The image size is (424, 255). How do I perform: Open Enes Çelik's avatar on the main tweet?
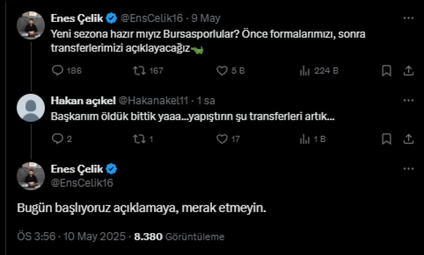click(31, 175)
